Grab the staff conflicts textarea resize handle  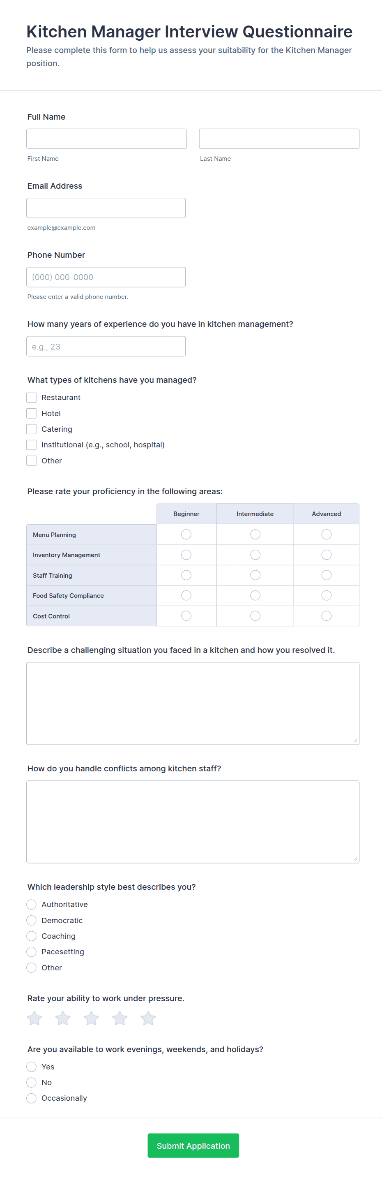pos(355,859)
